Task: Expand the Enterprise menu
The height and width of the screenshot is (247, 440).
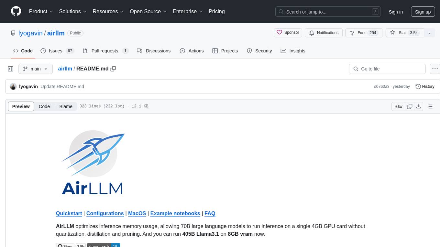Action: click(x=188, y=11)
